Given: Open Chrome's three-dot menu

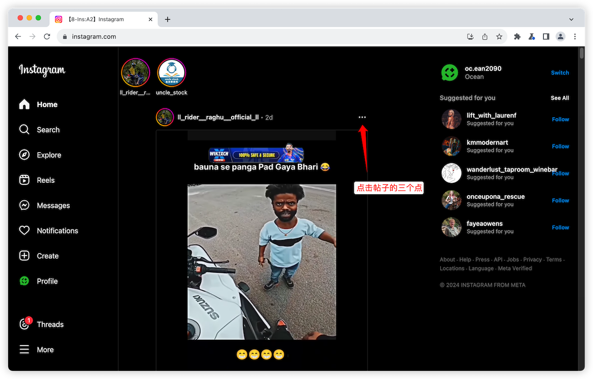Looking at the screenshot, I should 575,36.
